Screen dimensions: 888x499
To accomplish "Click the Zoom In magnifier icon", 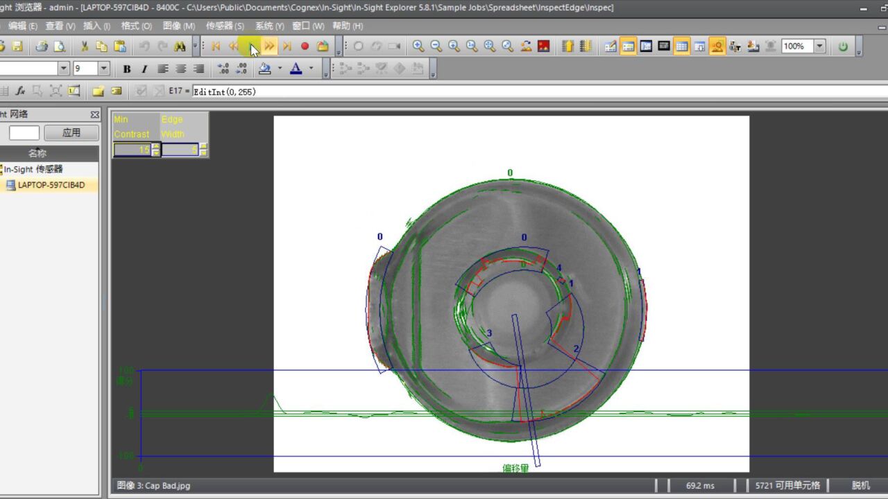I will pyautogui.click(x=418, y=46).
